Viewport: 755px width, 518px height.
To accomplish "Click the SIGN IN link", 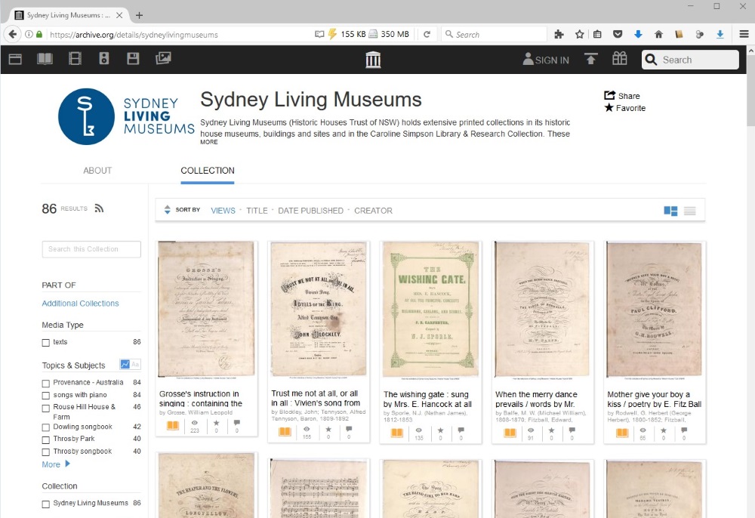I will [x=546, y=60].
